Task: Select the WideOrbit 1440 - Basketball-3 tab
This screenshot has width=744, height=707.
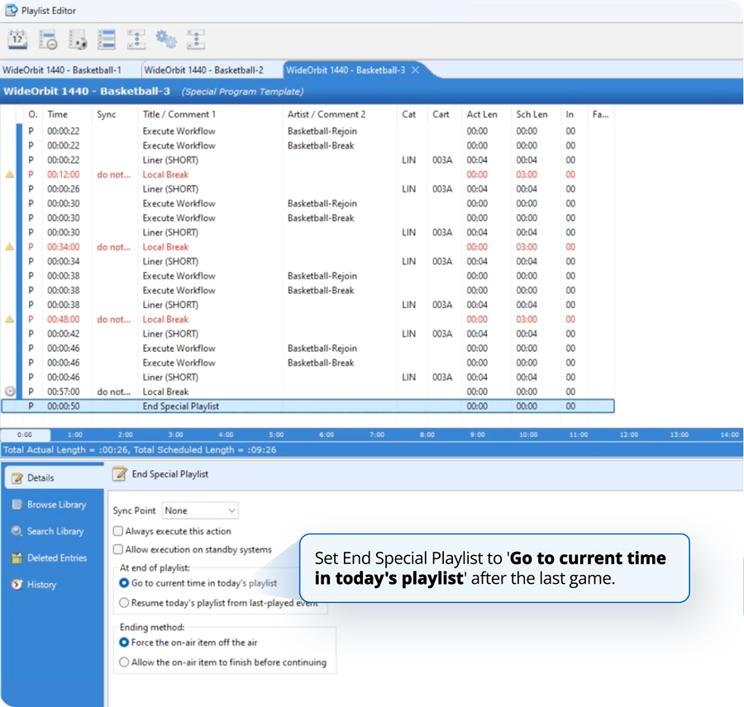Action: 346,70
